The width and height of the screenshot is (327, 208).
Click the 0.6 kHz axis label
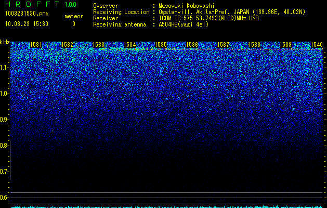pos(4,198)
